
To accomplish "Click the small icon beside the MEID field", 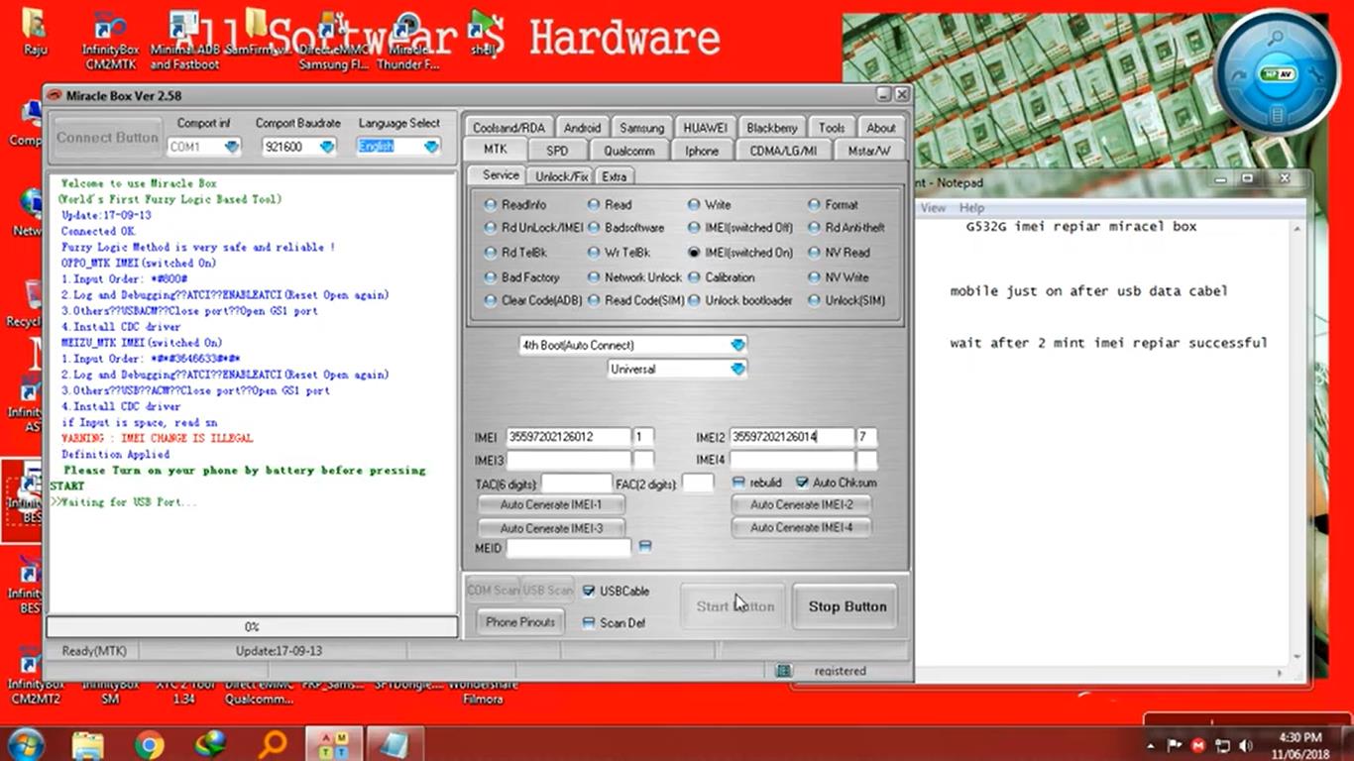I will click(x=645, y=547).
